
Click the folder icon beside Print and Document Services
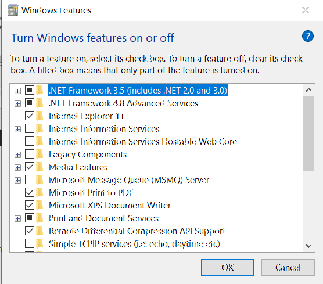tap(40, 218)
